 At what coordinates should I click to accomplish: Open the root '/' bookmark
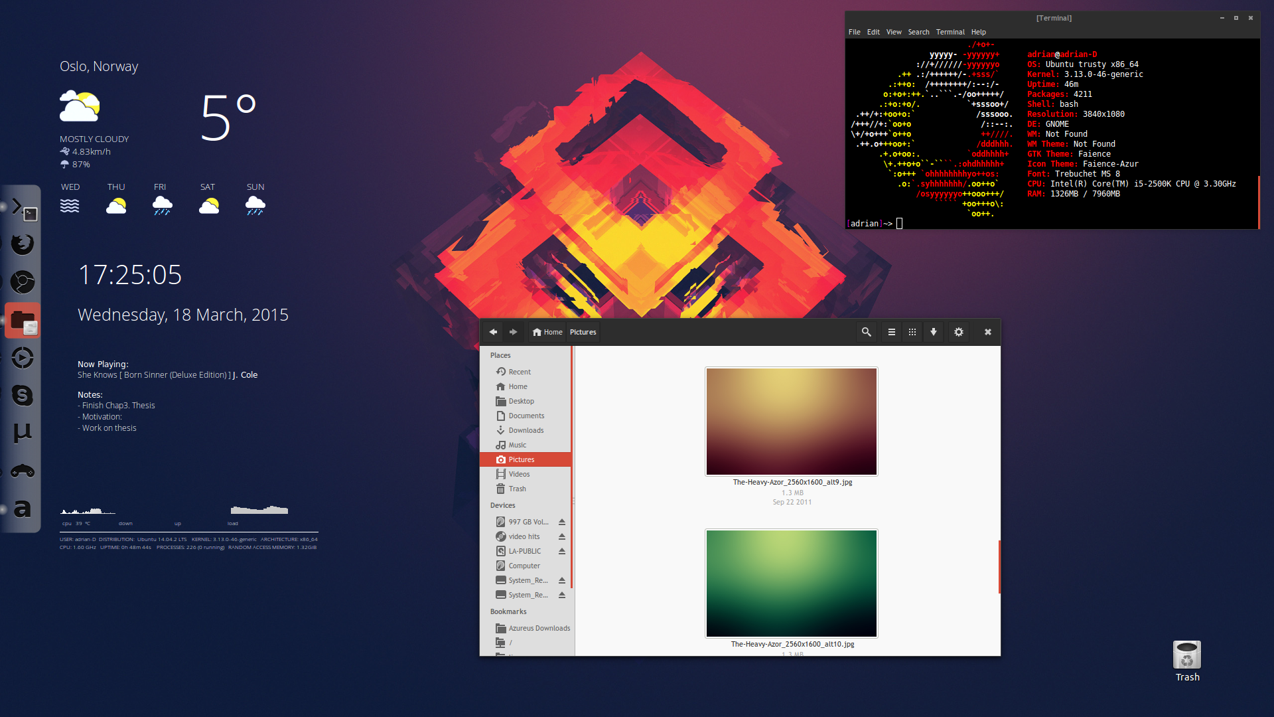point(526,643)
